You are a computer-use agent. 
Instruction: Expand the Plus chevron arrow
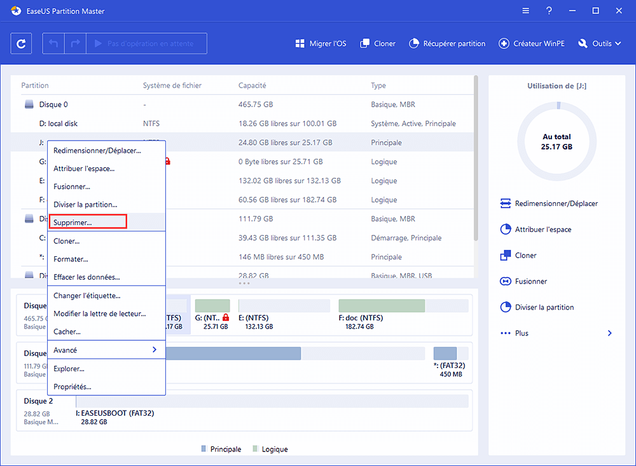(610, 333)
